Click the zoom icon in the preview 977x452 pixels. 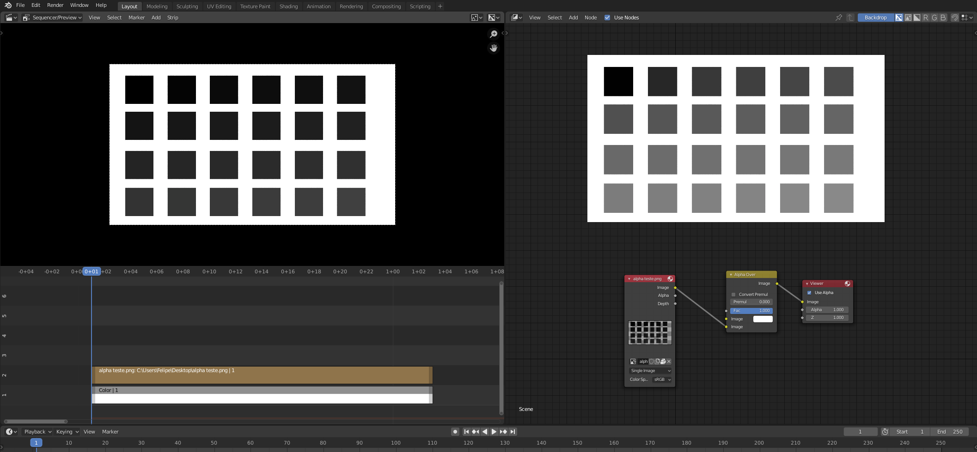pos(493,33)
